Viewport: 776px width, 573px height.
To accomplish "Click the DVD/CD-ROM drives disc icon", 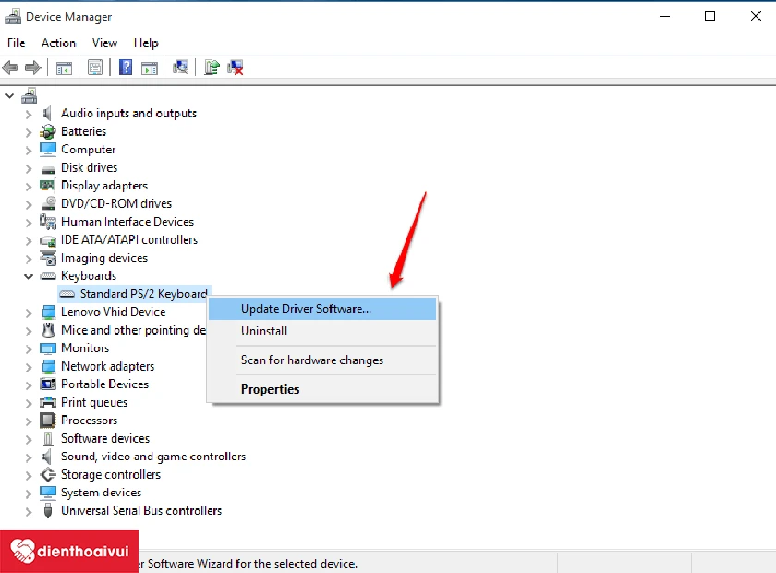I will pyautogui.click(x=48, y=203).
